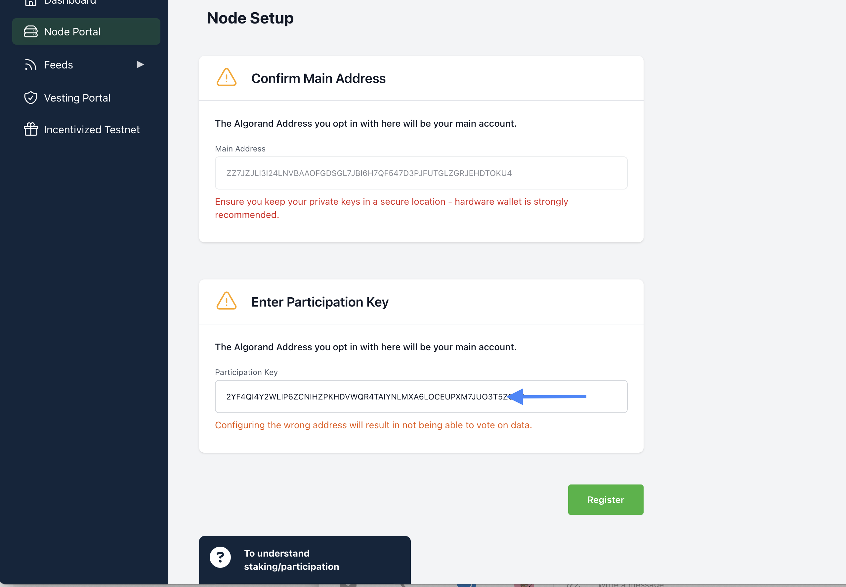This screenshot has width=846, height=587.
Task: Click the Enter Participation Key heading
Action: pyautogui.click(x=319, y=302)
